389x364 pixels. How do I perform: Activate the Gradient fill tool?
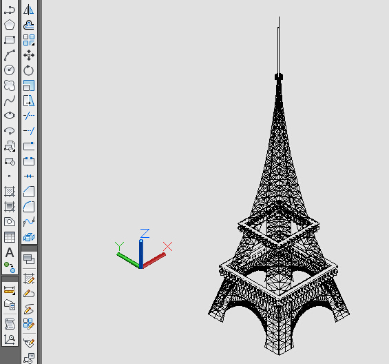[10, 207]
